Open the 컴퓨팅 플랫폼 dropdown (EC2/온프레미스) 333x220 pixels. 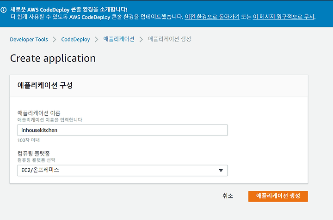[x=123, y=171]
